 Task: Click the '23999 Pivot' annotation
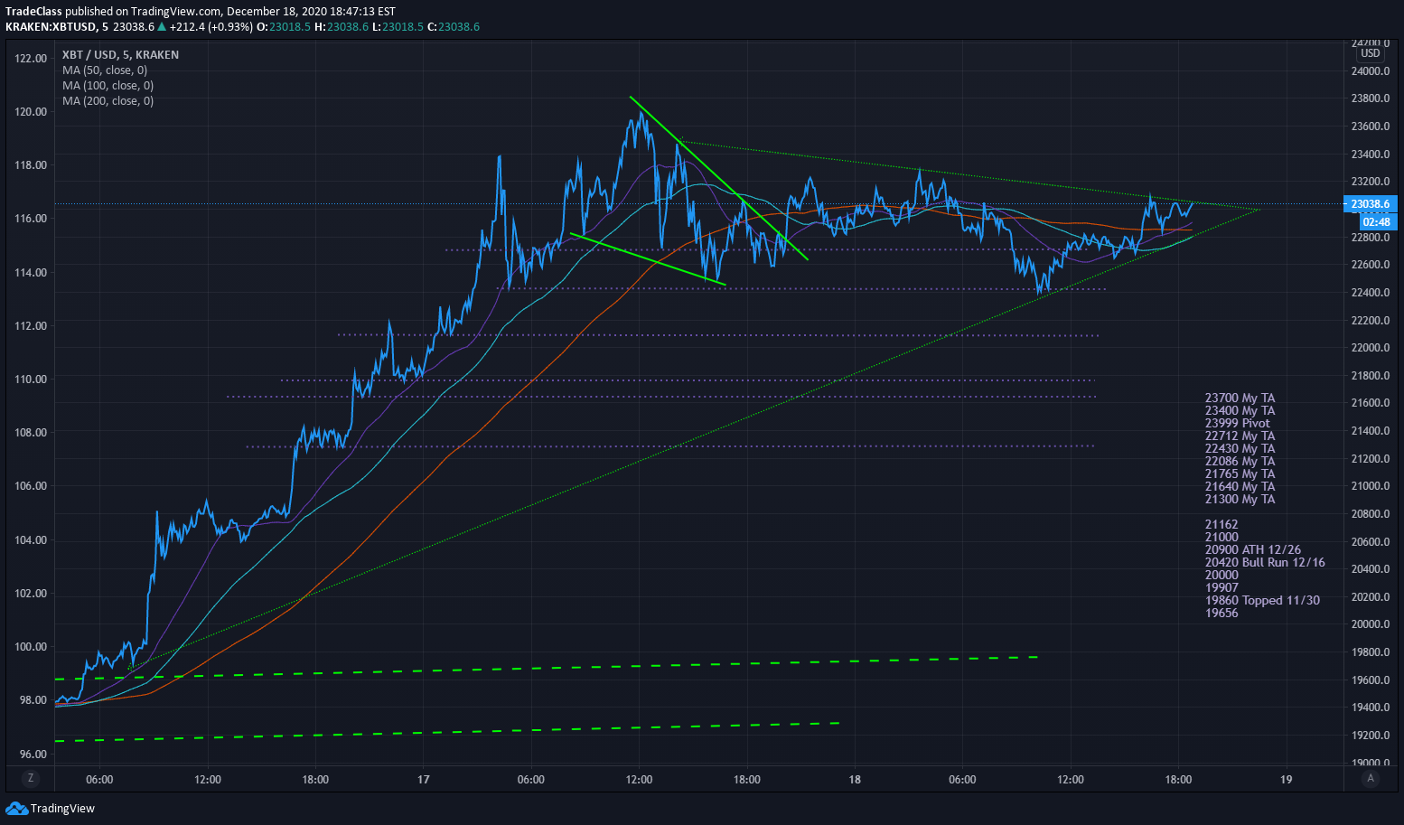(x=1237, y=423)
